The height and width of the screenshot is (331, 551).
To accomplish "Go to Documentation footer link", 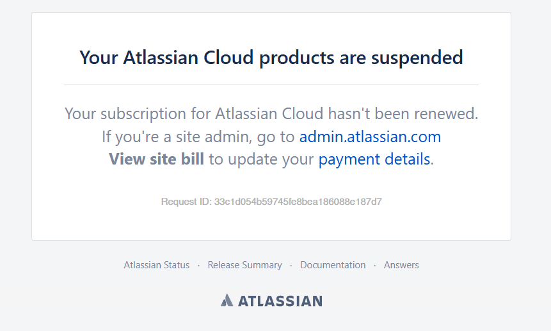I will 333,265.
